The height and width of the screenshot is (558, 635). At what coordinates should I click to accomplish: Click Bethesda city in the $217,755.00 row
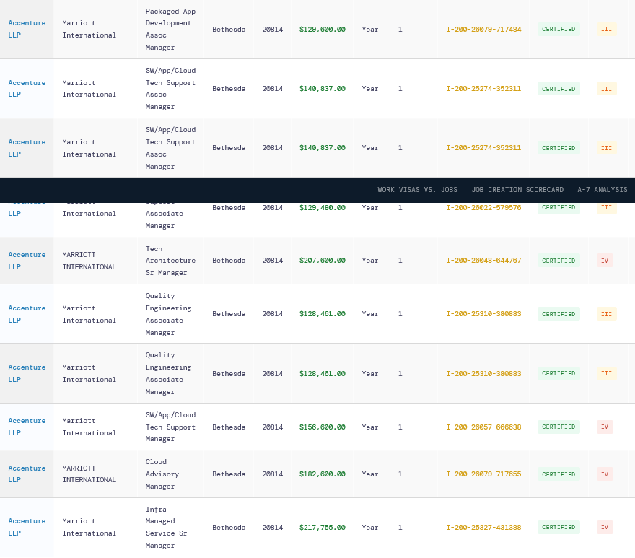pos(229,527)
